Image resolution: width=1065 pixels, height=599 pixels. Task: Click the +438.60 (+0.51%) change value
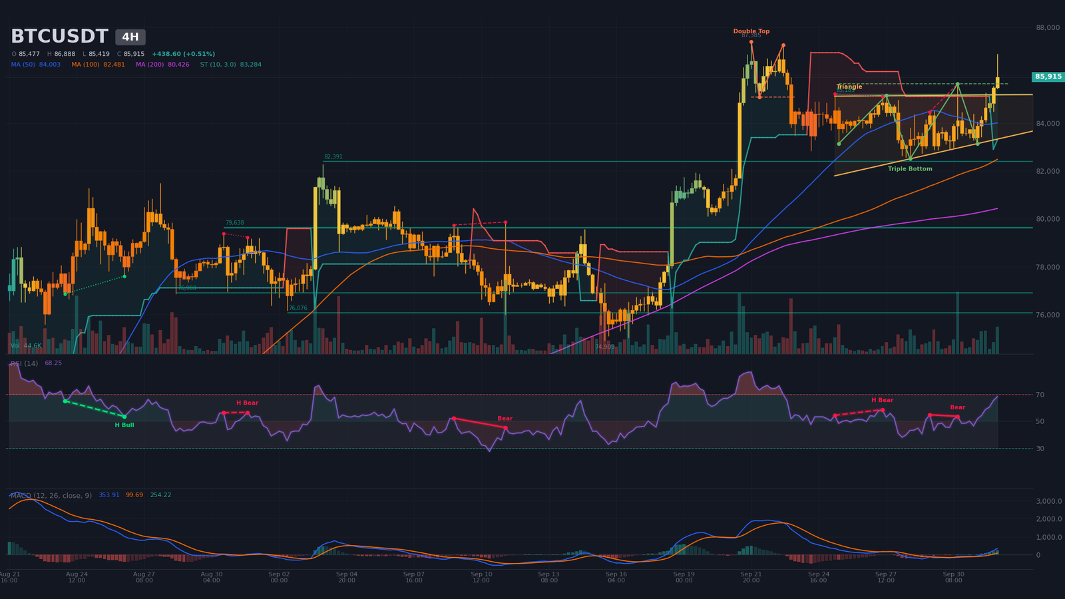click(183, 54)
